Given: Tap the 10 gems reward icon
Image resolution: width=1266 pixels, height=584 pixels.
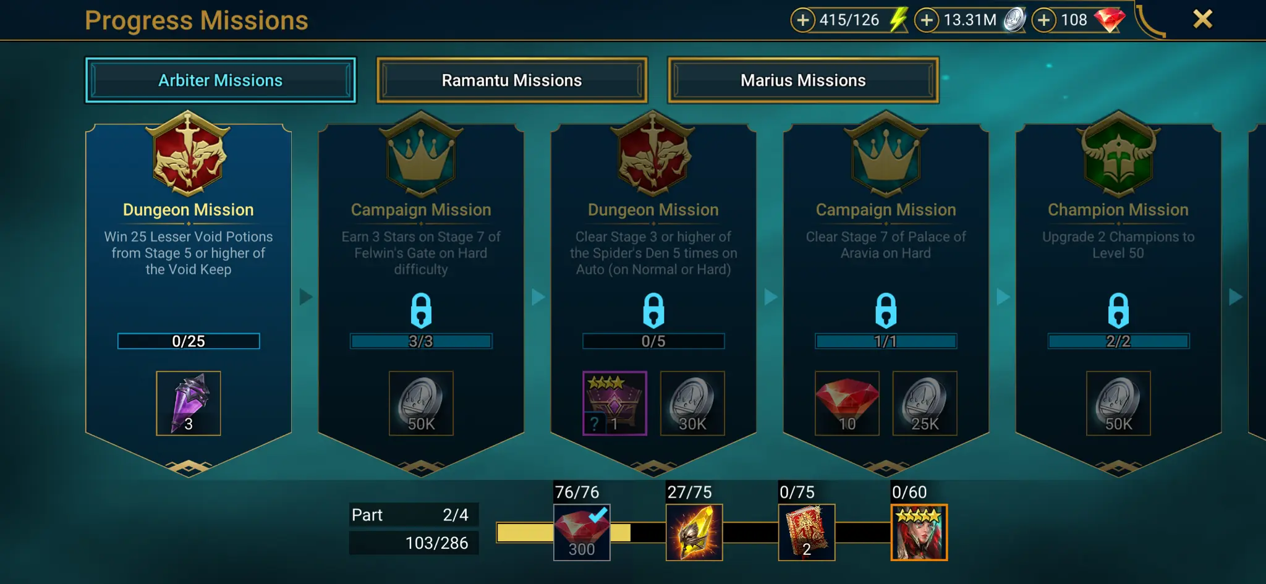Looking at the screenshot, I should point(848,404).
